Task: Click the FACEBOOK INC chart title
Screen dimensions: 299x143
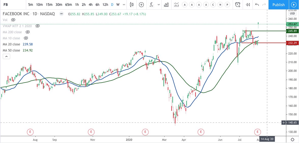Action: click(x=16, y=14)
